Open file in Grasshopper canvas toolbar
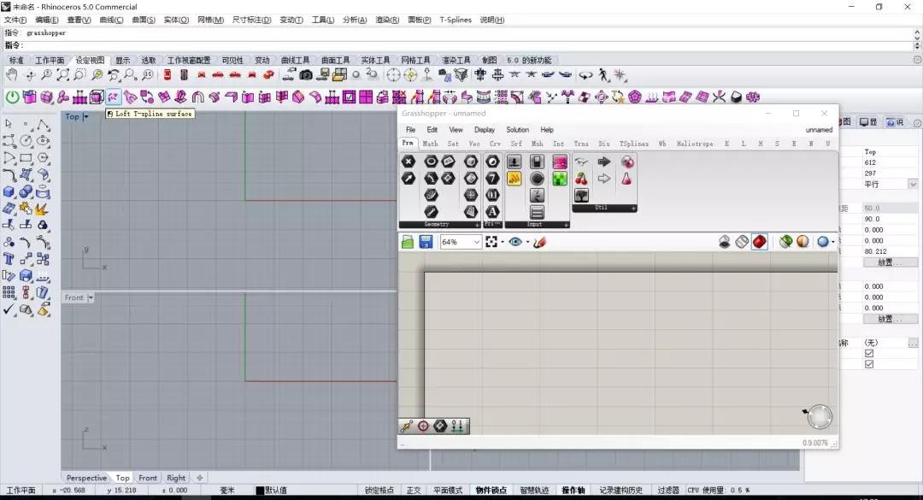The width and height of the screenshot is (923, 500). point(408,242)
